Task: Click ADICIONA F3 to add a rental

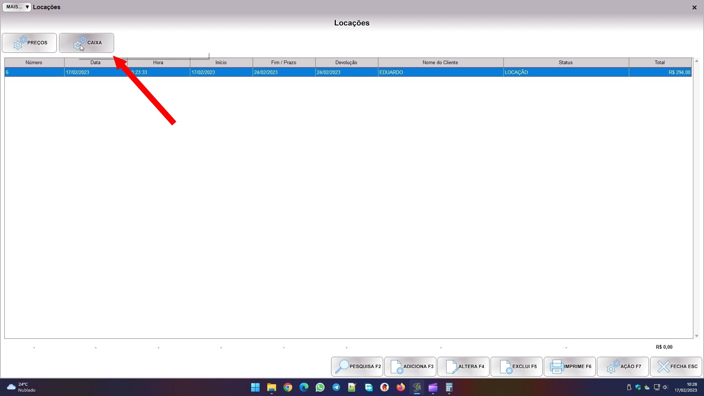Action: pos(410,366)
